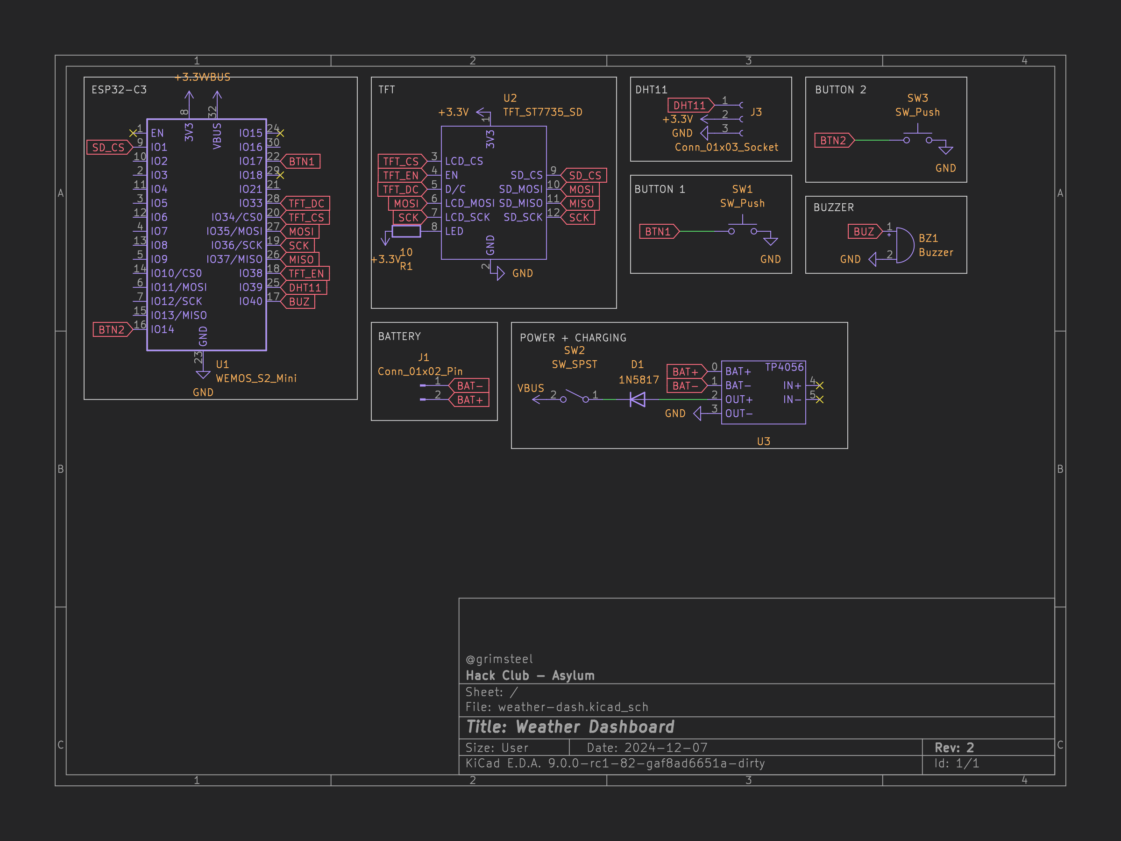
Task: Click the MISO label on U1 IO37/MISO
Action: pyautogui.click(x=299, y=260)
